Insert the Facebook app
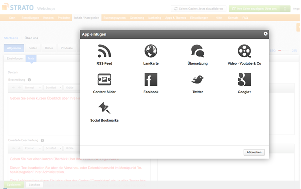301x189 pixels. (151, 83)
